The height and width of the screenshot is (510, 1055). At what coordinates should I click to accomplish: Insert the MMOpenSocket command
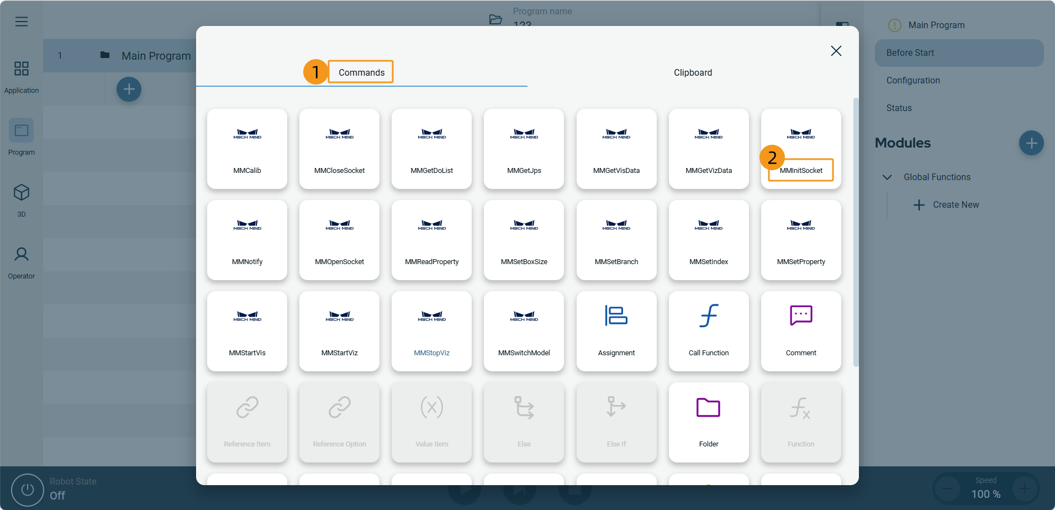[x=339, y=240]
